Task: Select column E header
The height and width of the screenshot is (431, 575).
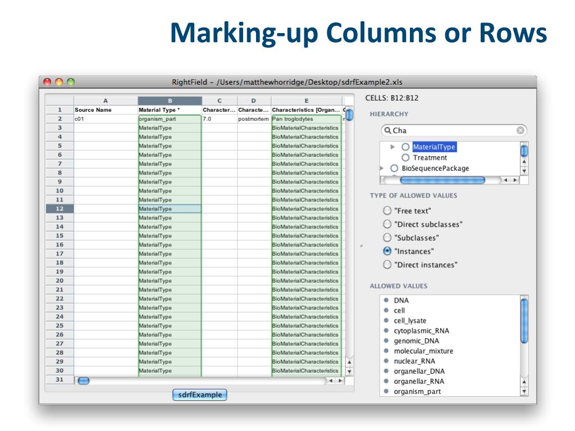Action: click(x=306, y=101)
